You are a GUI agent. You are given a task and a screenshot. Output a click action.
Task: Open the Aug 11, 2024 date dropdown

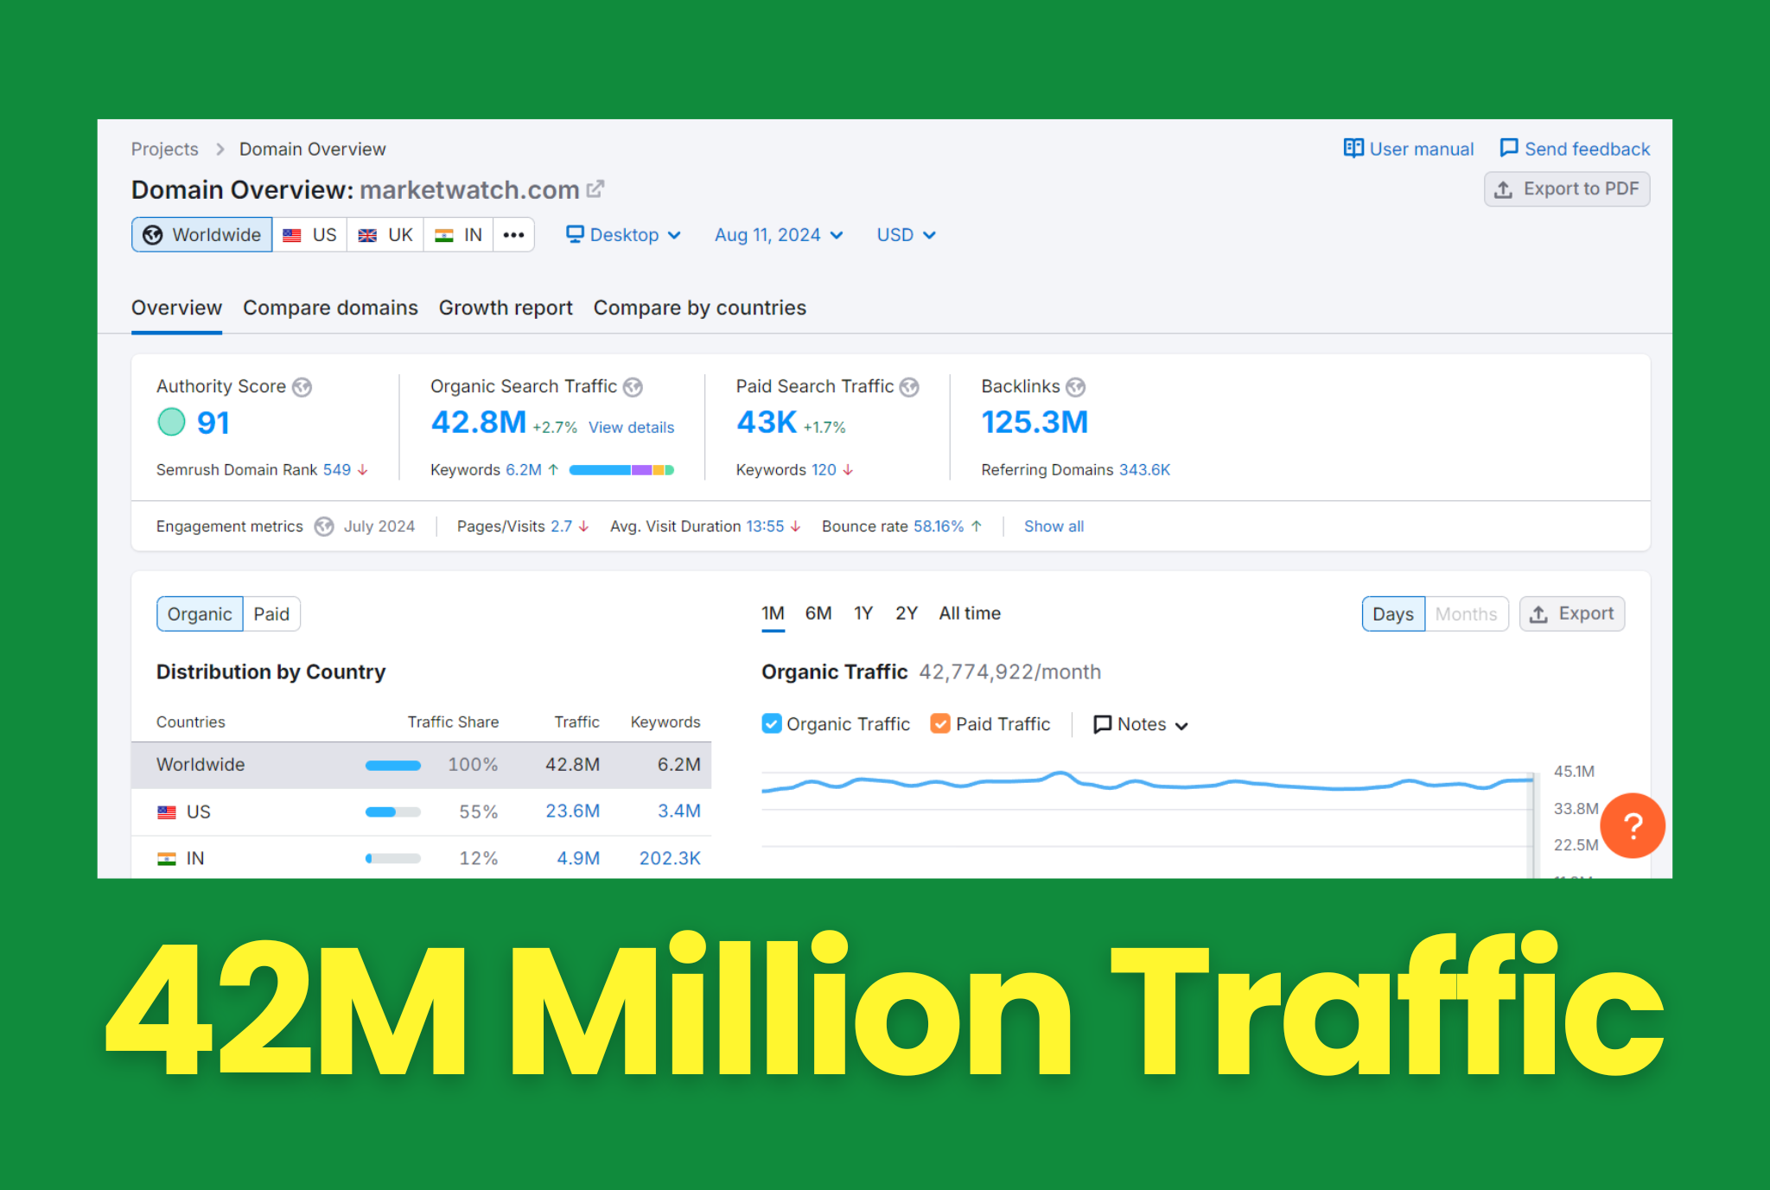click(779, 235)
